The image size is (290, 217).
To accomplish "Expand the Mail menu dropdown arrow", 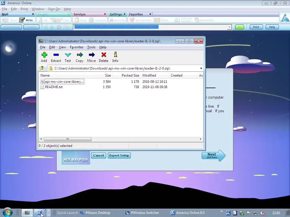I will 33,14.
